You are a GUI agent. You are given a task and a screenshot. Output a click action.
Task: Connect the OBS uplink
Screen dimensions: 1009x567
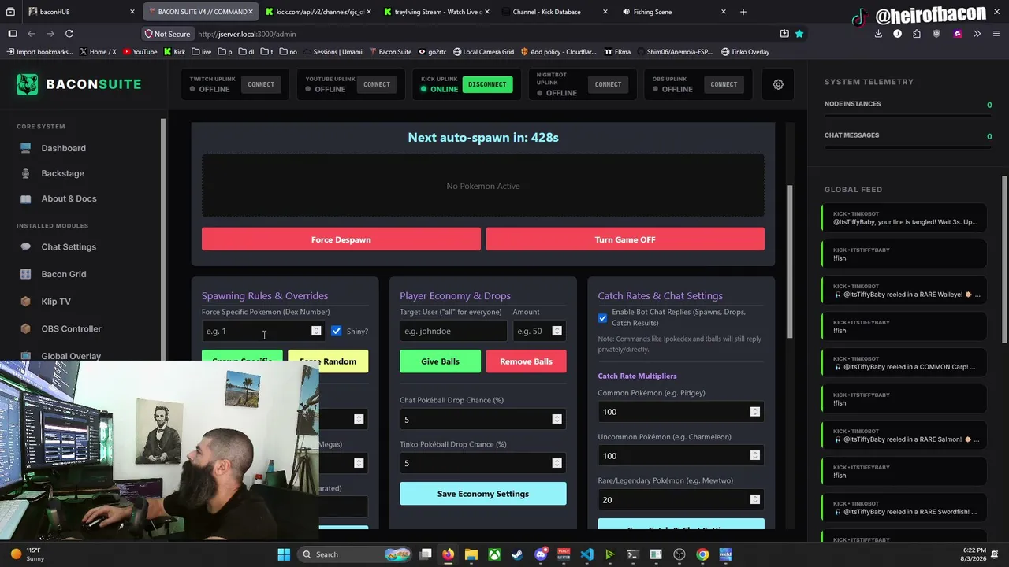[724, 84]
